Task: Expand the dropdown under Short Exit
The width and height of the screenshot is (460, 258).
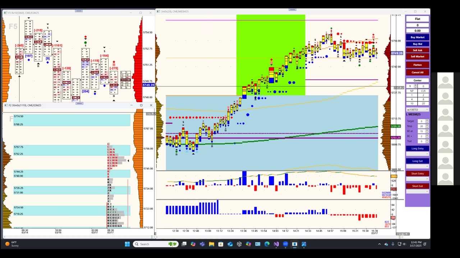Action: click(x=418, y=191)
